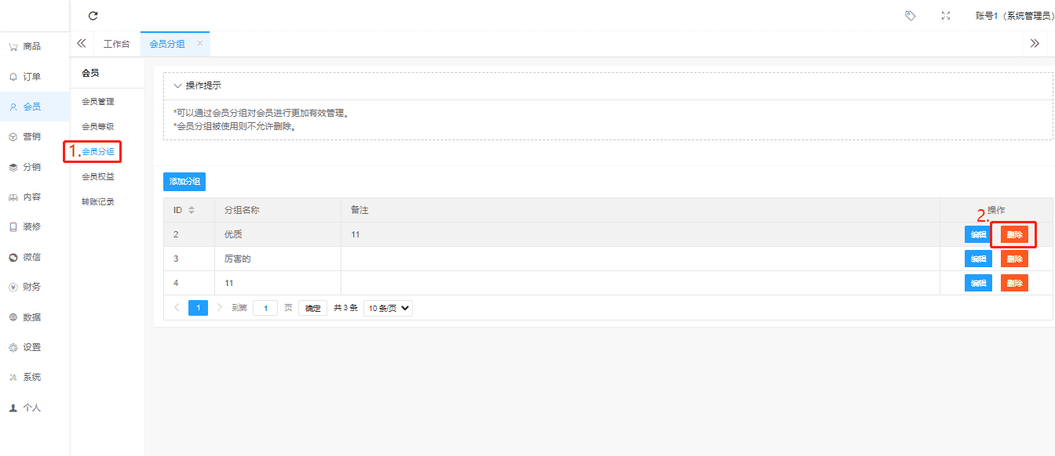
Task: Switch to the 工作台 tab
Action: (x=116, y=44)
